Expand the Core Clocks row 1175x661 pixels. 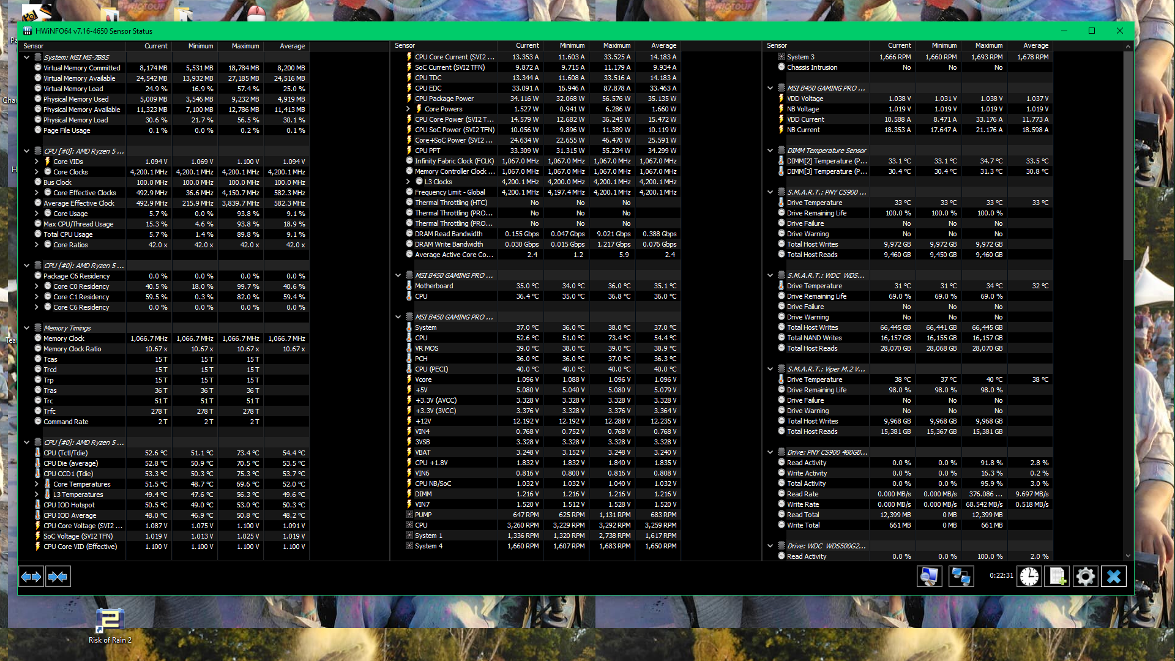[x=37, y=172]
